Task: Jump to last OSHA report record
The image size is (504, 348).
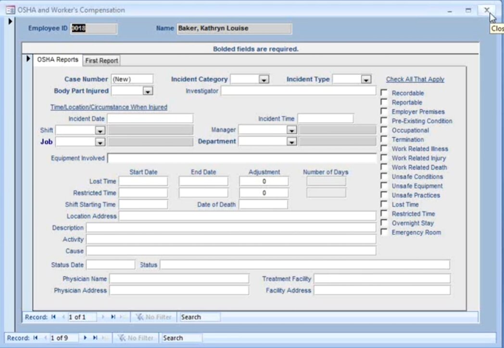Action: [x=113, y=317]
